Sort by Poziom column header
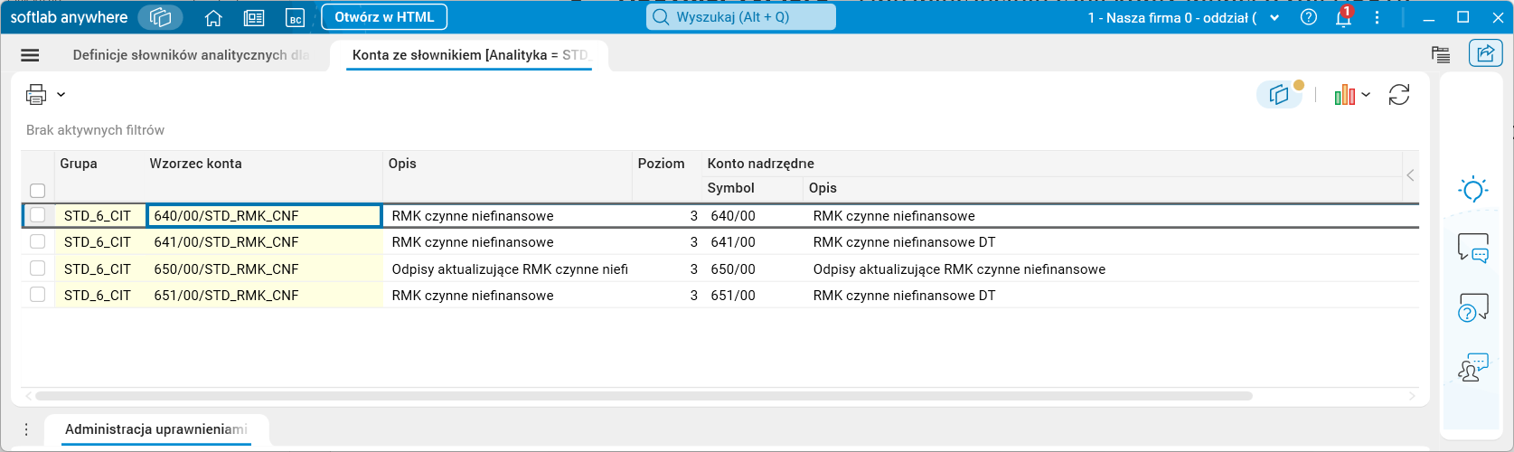 [x=662, y=164]
